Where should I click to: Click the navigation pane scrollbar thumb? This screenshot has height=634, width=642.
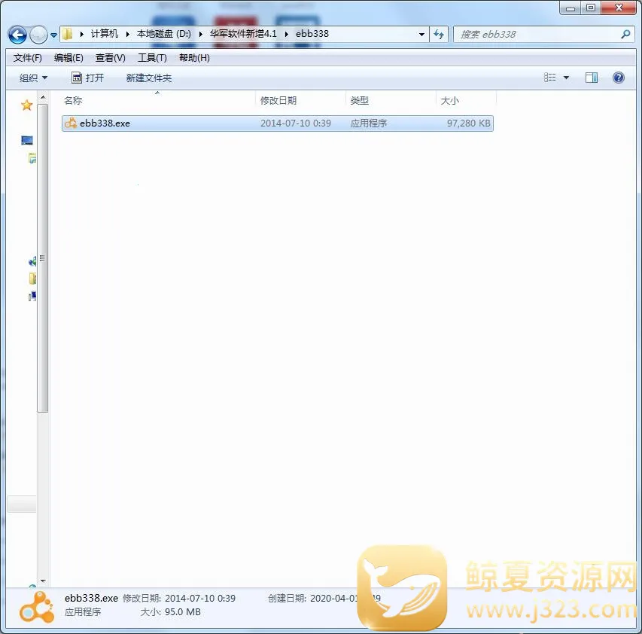coord(43,258)
